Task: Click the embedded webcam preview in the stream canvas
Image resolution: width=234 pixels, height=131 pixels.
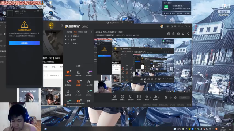Action: 103,87
